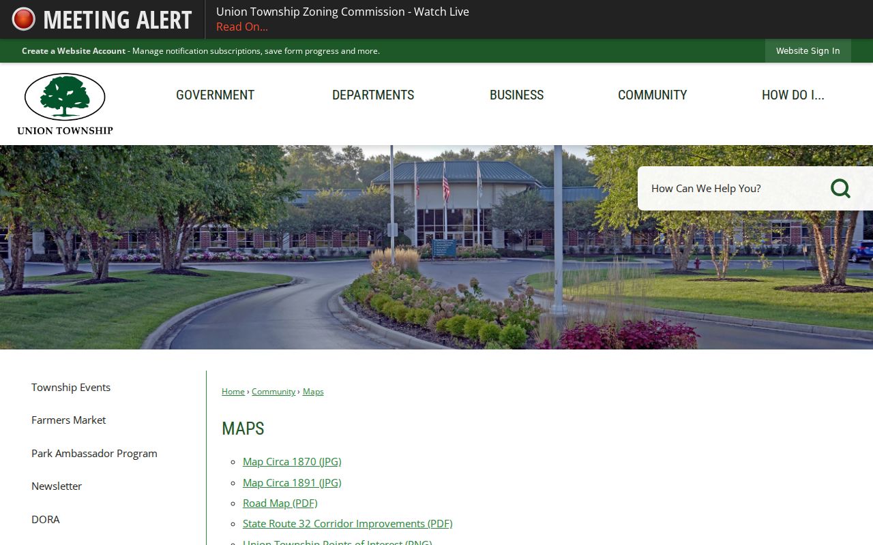
Task: Go to Home in the breadcrumb
Action: point(233,392)
